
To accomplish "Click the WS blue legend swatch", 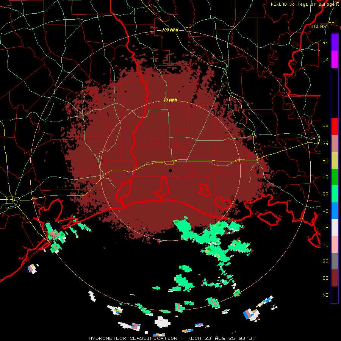I will tap(335, 211).
